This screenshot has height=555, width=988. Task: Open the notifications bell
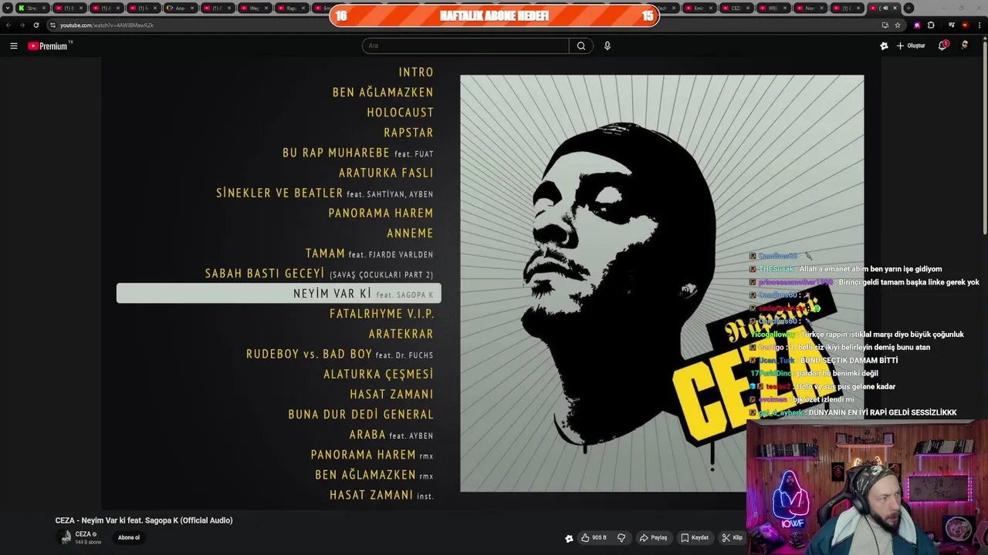[x=942, y=45]
